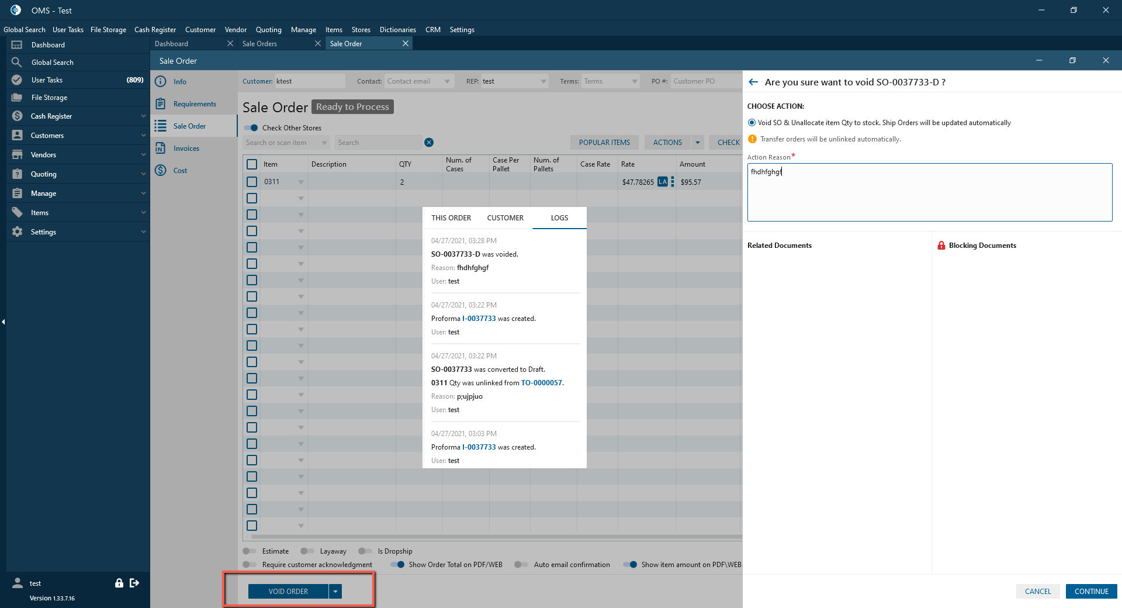Viewport: 1122px width, 608px height.
Task: Click the POPULAR ITEMS button
Action: (x=604, y=143)
